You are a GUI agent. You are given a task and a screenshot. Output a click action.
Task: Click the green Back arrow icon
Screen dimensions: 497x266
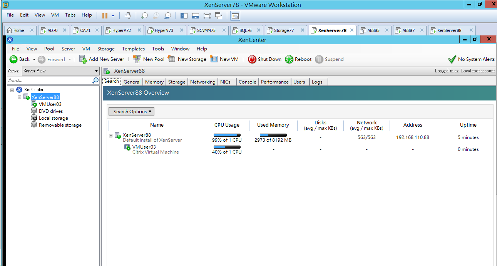pos(13,59)
